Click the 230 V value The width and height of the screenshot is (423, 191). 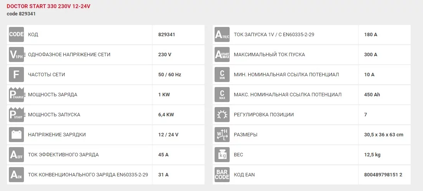pyautogui.click(x=165, y=55)
